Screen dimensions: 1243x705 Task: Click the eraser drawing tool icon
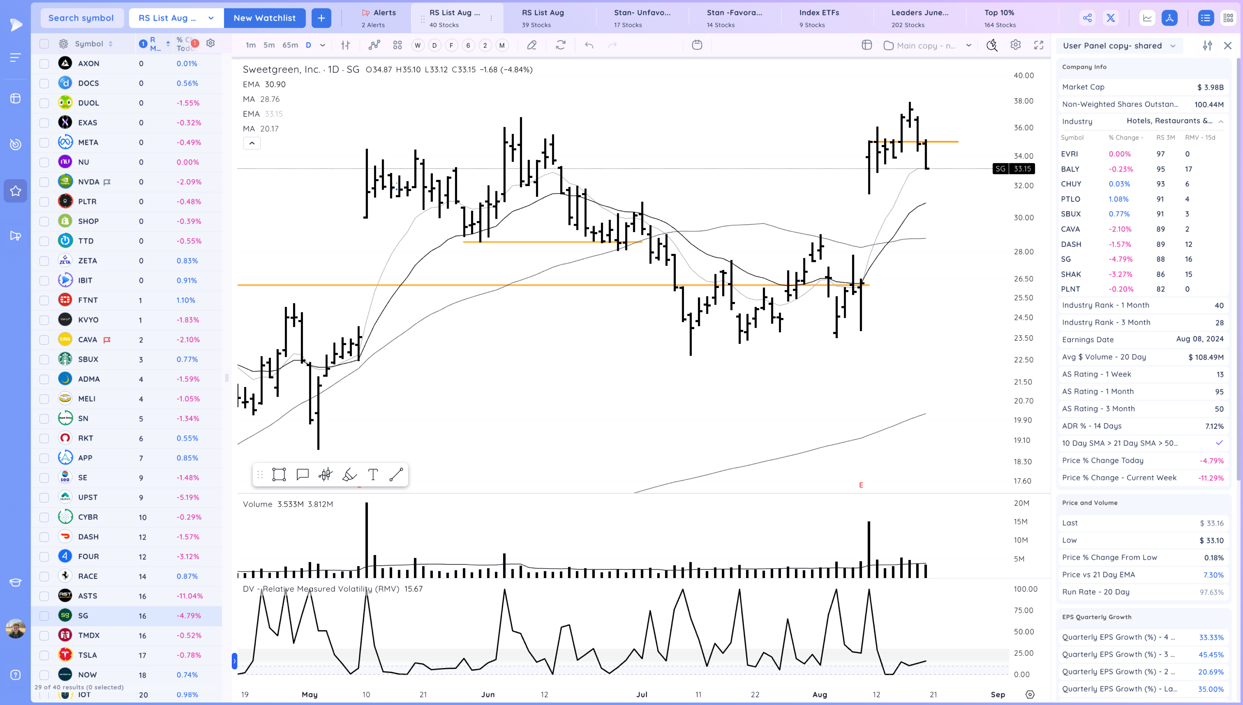[531, 45]
